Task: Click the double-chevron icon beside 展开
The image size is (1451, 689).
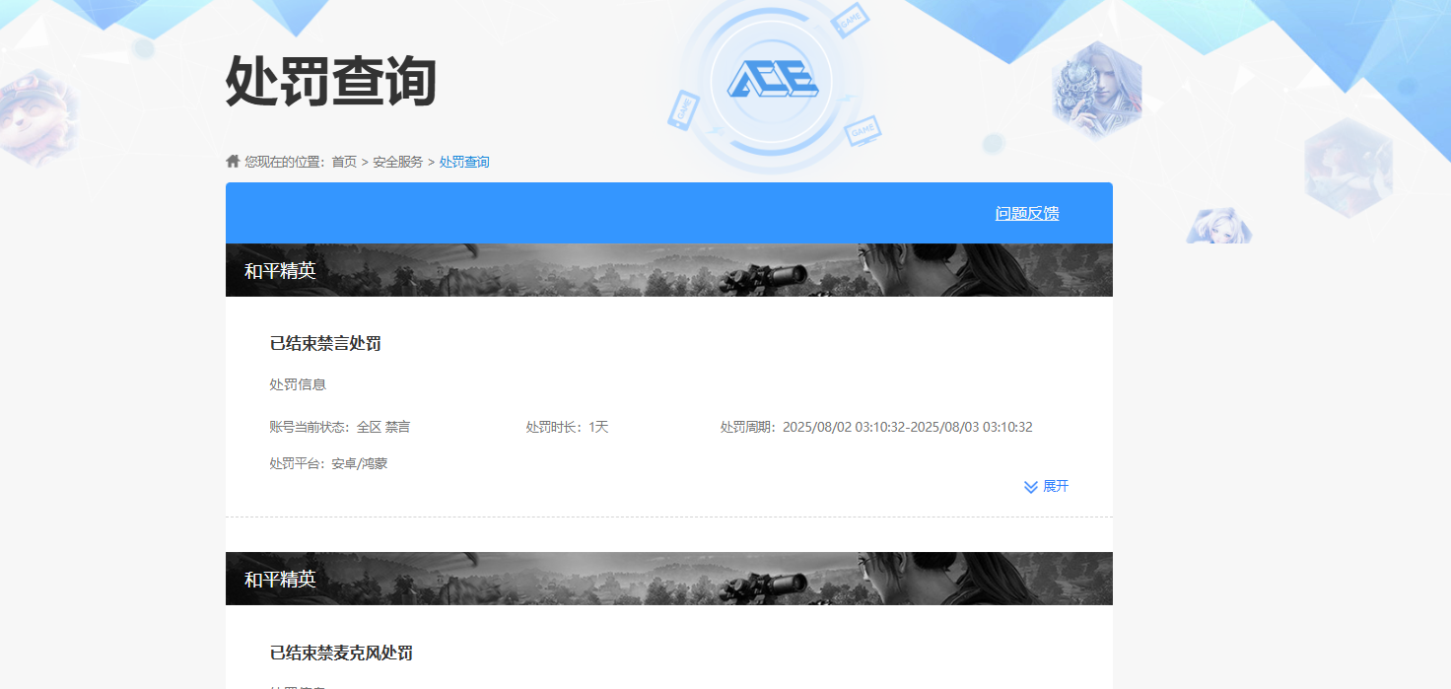Action: 1031,487
